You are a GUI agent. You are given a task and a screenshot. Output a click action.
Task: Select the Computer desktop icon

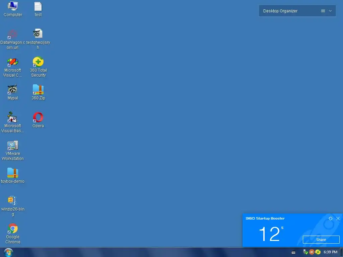13,9
